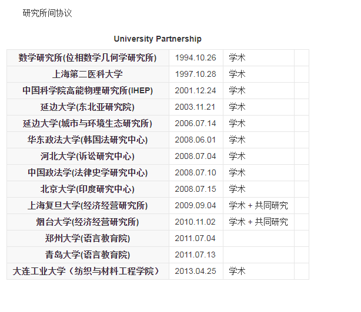Click 北京大学(印度研究中心) cell
The width and height of the screenshot is (361, 312).
pos(88,189)
